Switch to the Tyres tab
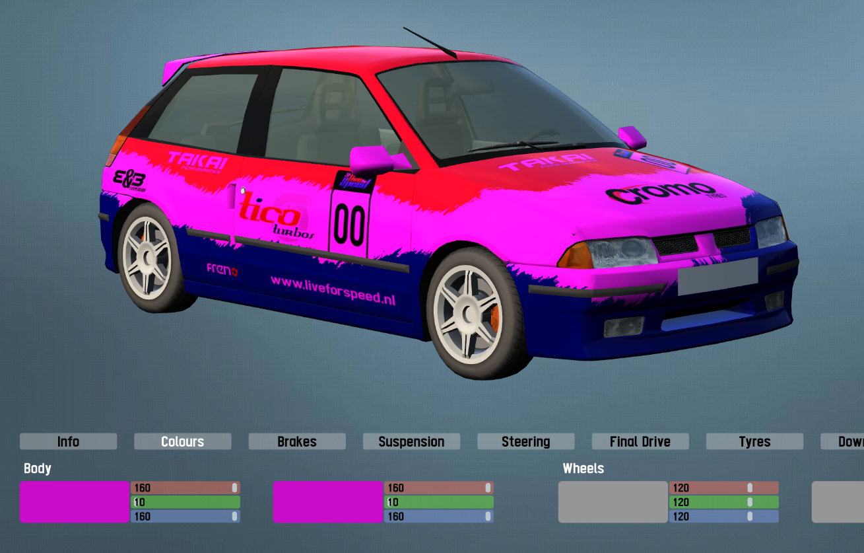 (754, 441)
